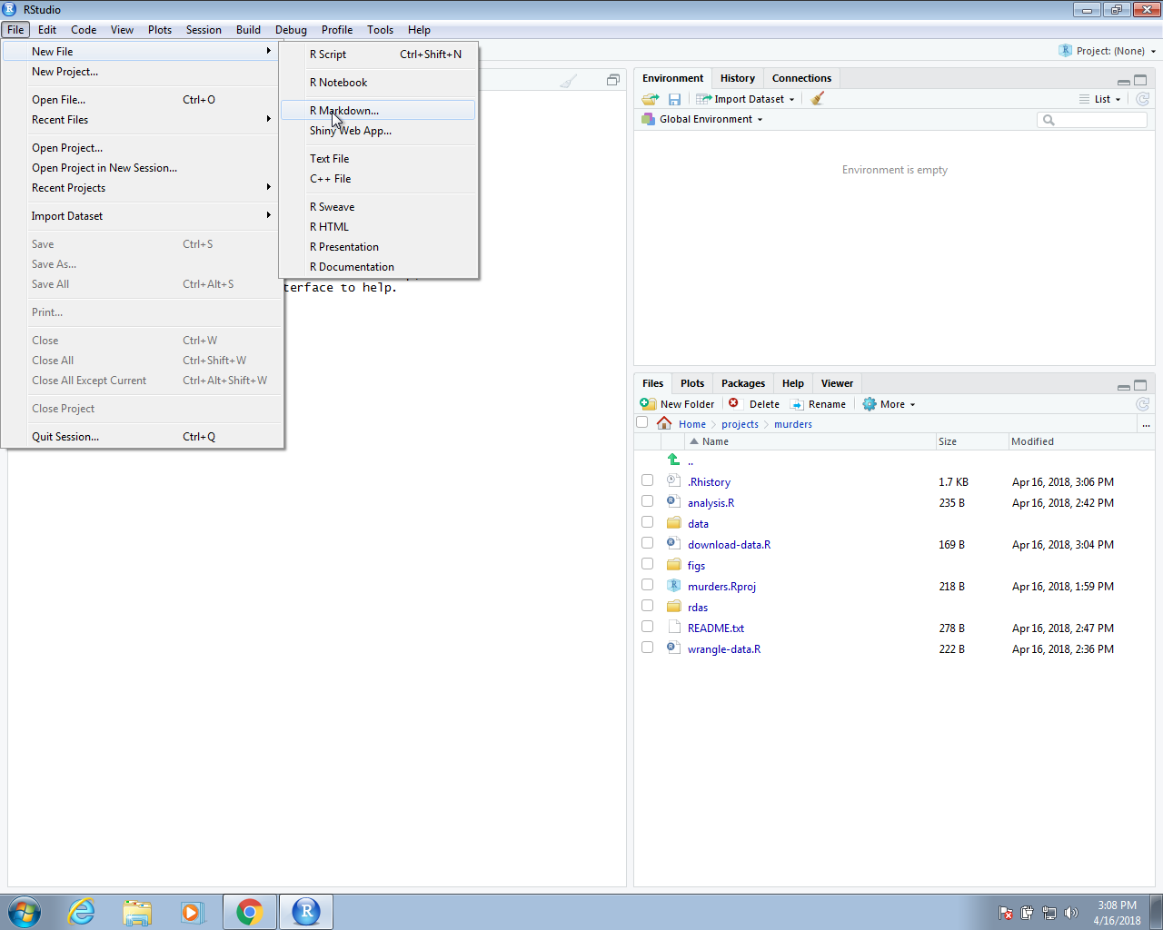Open the Project: (None) dropdown
The image size is (1163, 930).
pyautogui.click(x=1108, y=51)
